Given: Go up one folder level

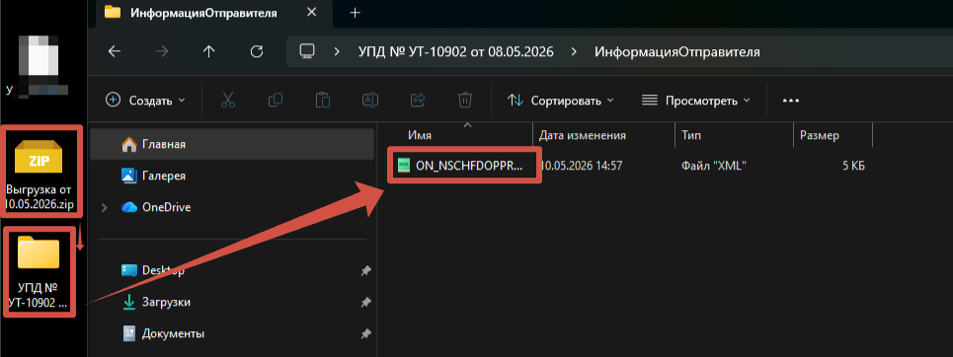Looking at the screenshot, I should pyautogui.click(x=209, y=51).
